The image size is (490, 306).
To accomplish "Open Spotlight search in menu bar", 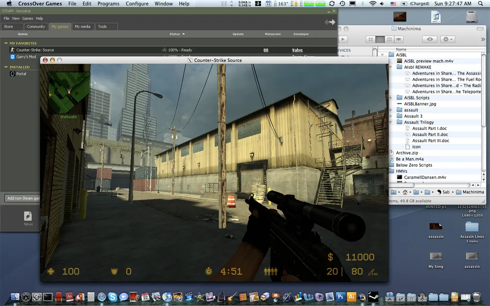I will pyautogui.click(x=480, y=3).
